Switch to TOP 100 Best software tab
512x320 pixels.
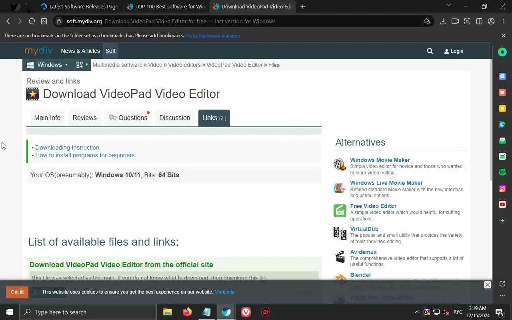click(x=166, y=6)
